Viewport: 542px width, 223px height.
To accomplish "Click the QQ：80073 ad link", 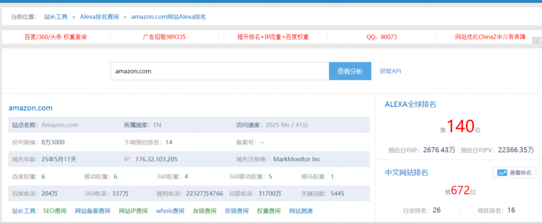I will [381, 37].
